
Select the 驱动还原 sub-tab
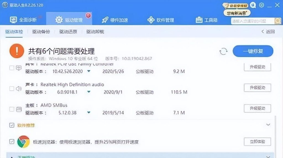(68, 32)
